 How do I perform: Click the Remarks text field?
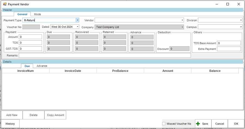coord(105,56)
